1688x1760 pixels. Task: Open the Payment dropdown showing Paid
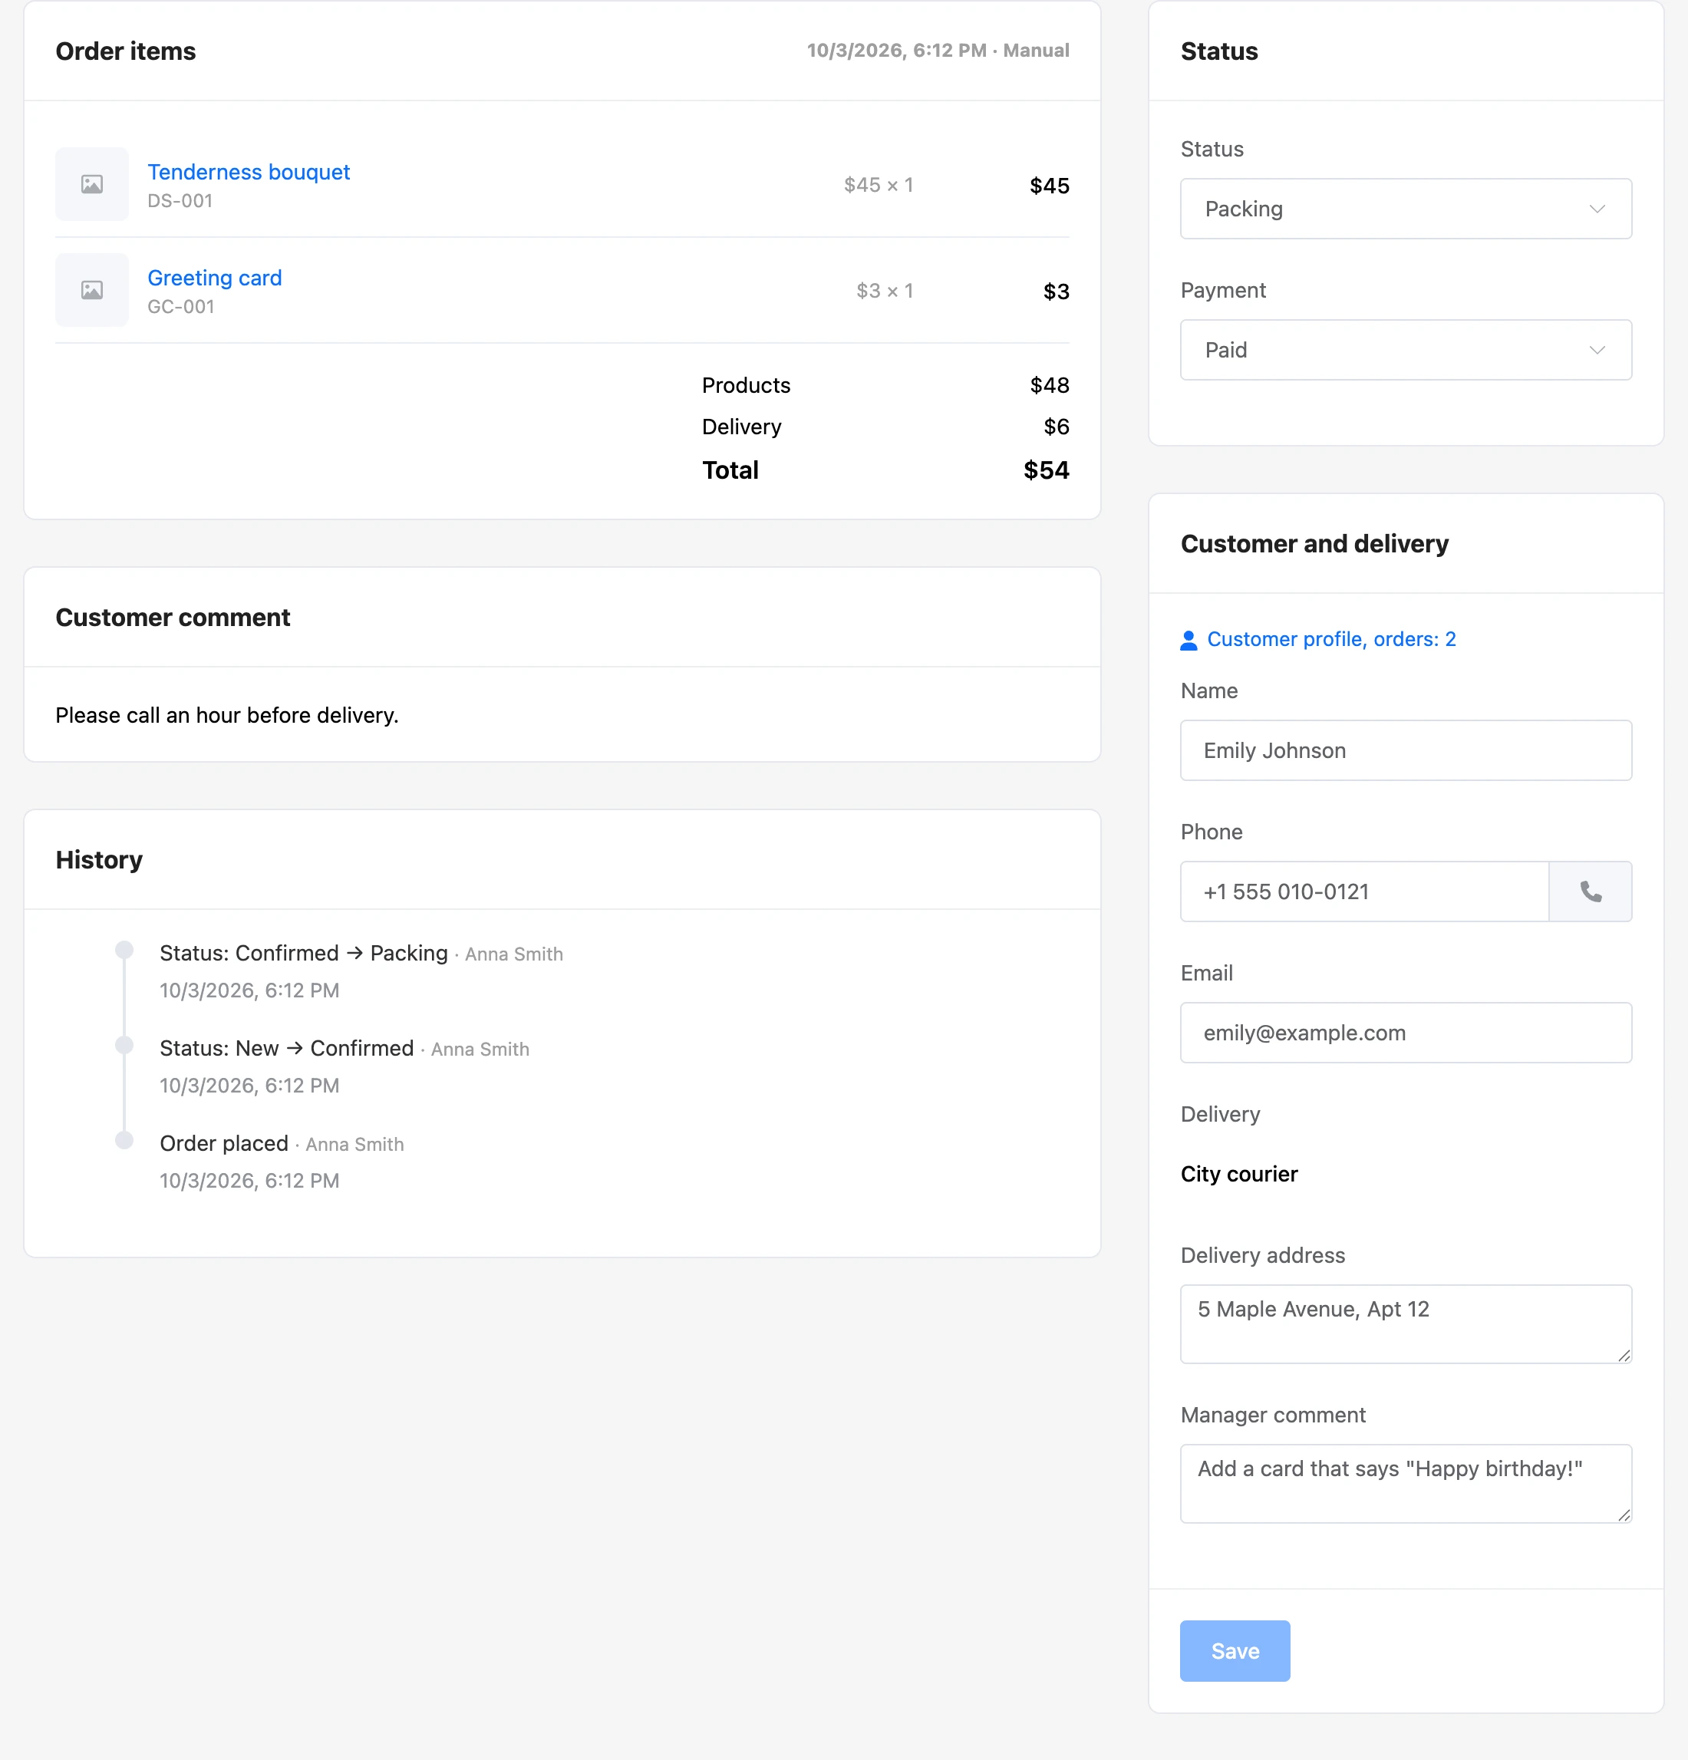1406,349
